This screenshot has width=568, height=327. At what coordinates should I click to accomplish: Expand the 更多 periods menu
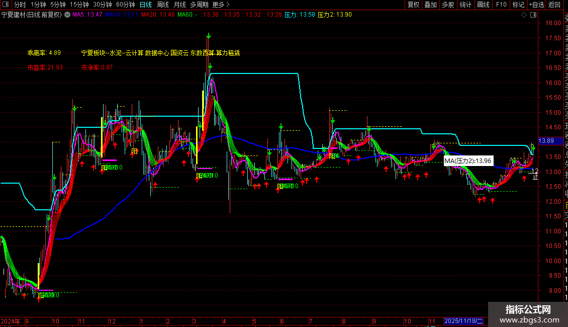(x=221, y=5)
